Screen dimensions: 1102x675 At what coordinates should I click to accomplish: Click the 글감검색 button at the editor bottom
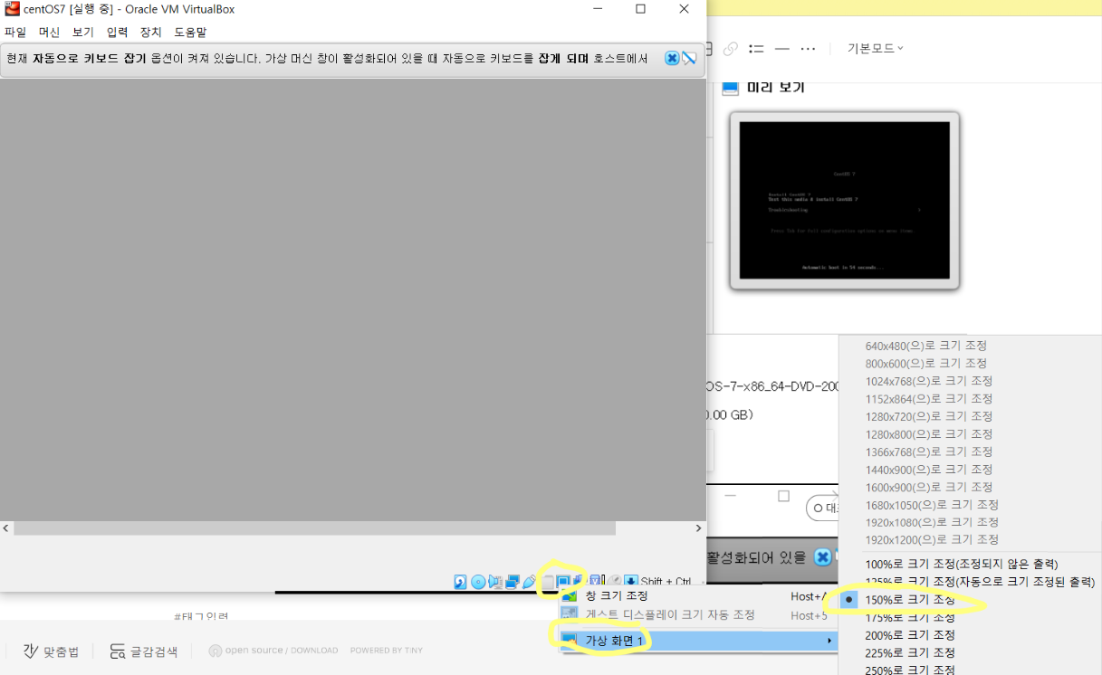[x=143, y=651]
